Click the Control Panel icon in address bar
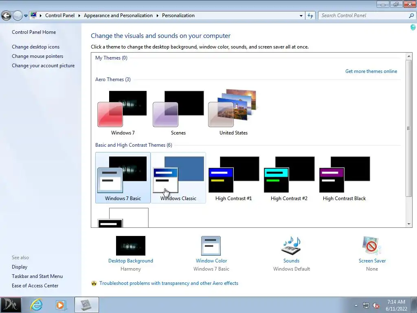417x313 pixels. tap(33, 15)
